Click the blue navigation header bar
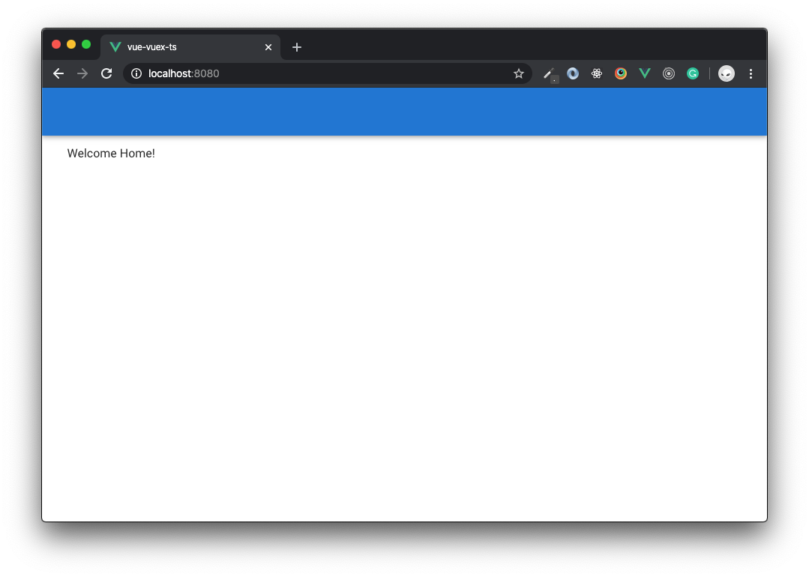The width and height of the screenshot is (809, 577). 405,112
